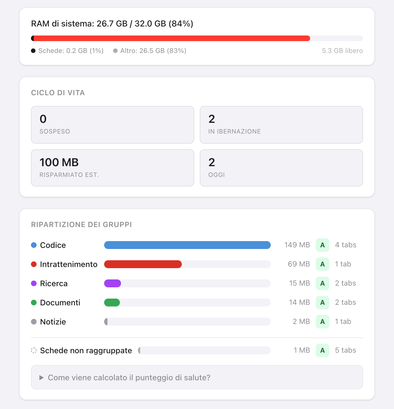
Task: Click the Intrattenimento memory bar
Action: (x=187, y=264)
